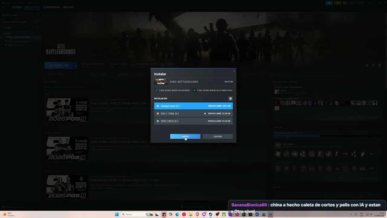Open the OSCAAT profile tab
This screenshot has width=387, height=218.
(68, 7)
